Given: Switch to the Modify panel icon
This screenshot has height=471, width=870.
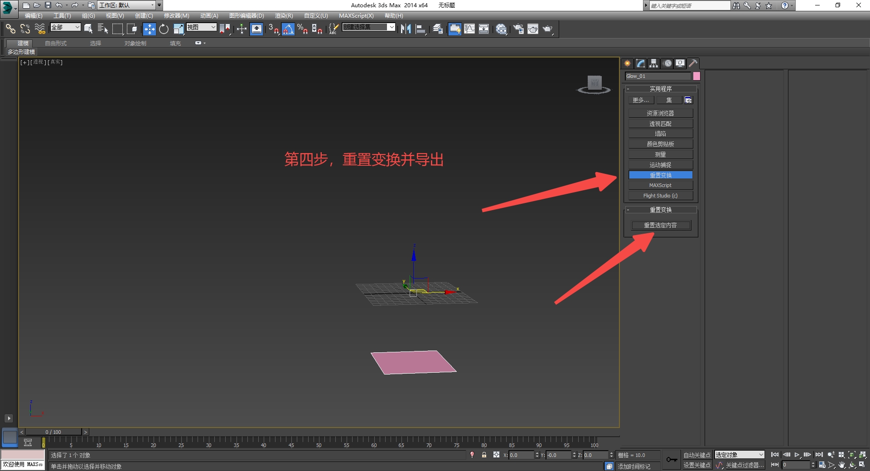Looking at the screenshot, I should [x=641, y=63].
